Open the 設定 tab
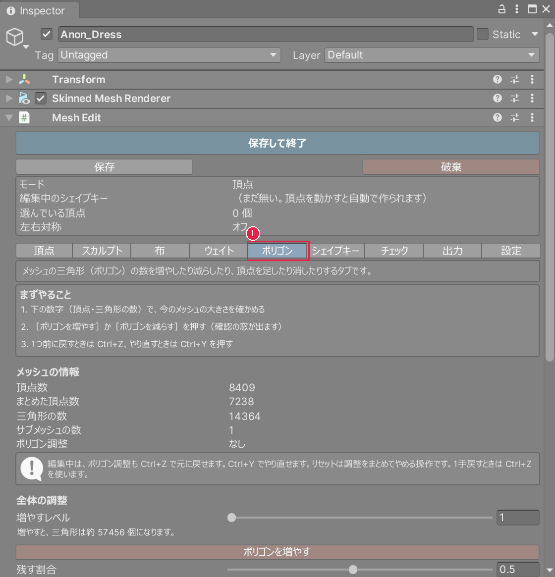This screenshot has width=555, height=577. tap(511, 251)
